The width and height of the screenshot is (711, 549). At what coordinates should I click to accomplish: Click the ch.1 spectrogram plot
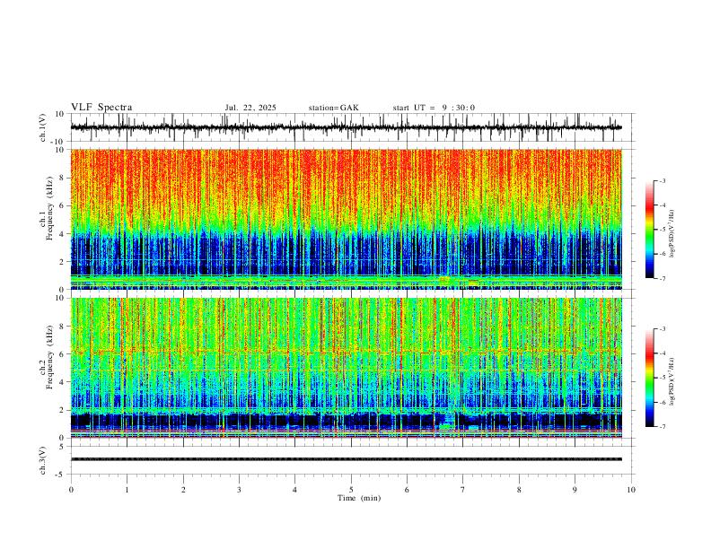tap(346, 219)
